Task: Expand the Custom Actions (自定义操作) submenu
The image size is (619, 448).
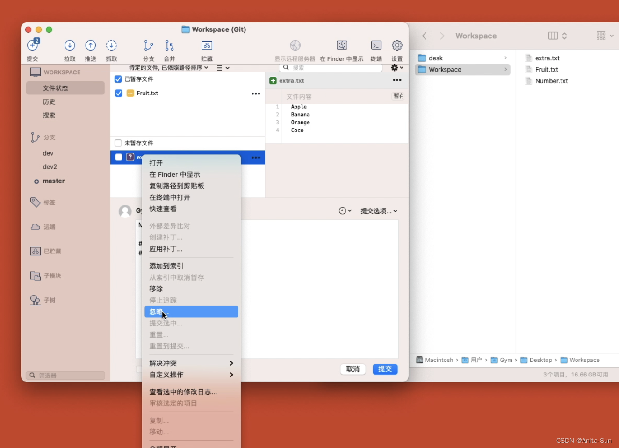Action: tap(191, 375)
